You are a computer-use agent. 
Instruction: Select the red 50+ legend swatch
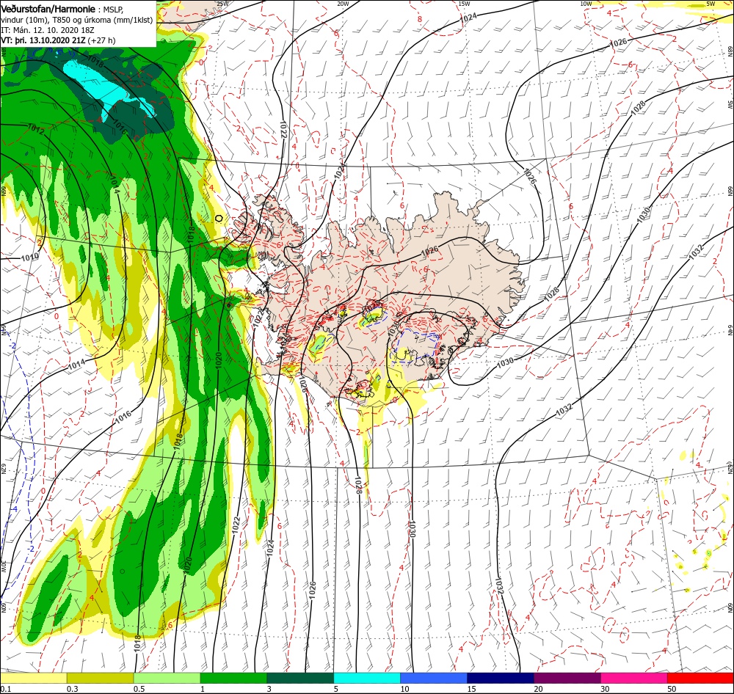coord(701,679)
